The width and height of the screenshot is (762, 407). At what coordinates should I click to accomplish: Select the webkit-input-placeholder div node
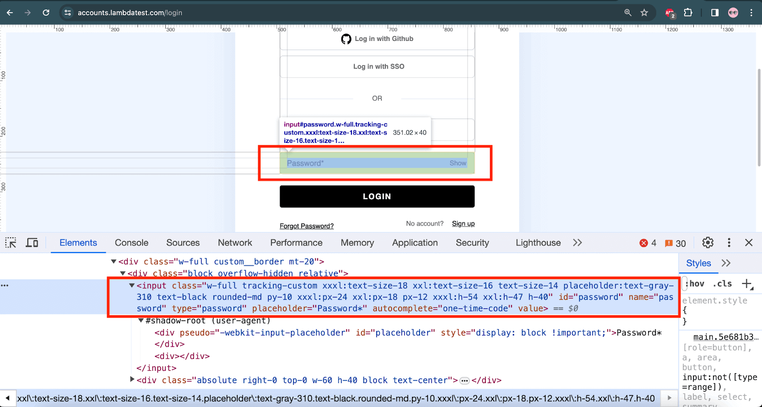[408, 333]
